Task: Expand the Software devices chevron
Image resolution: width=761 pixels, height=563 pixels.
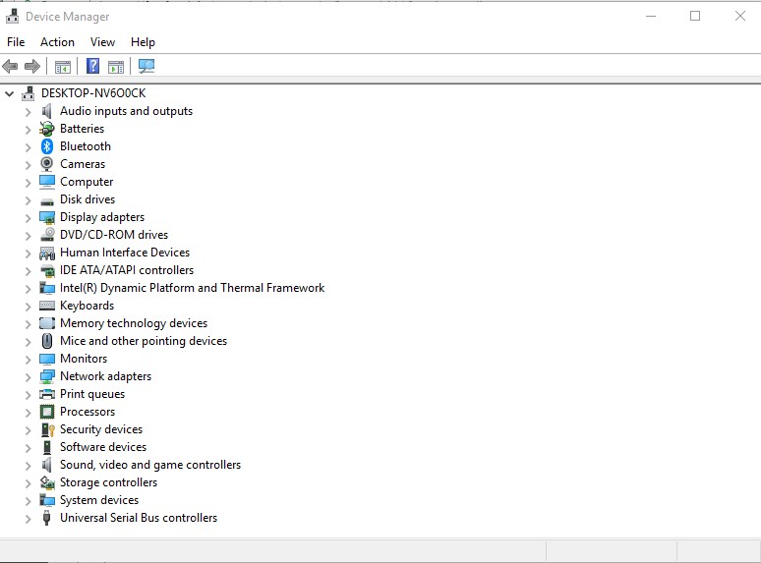Action: point(29,448)
